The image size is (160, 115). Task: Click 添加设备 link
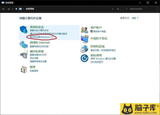34,58
